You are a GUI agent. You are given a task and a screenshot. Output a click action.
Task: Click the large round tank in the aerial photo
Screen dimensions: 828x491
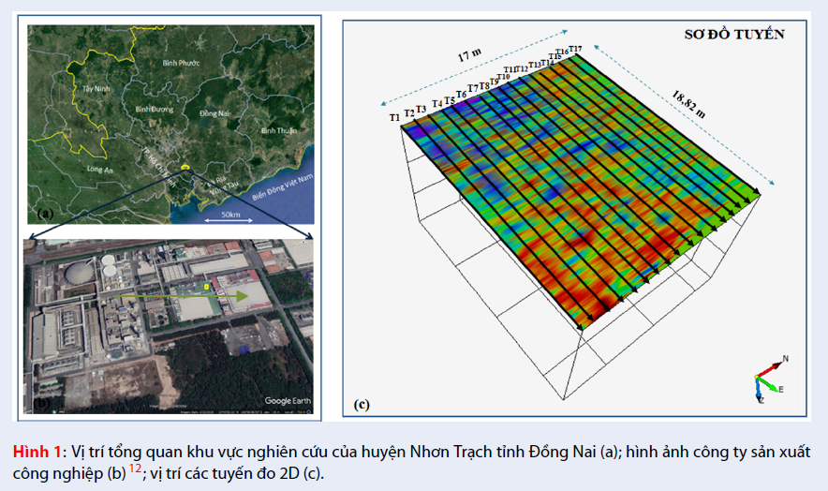click(79, 277)
